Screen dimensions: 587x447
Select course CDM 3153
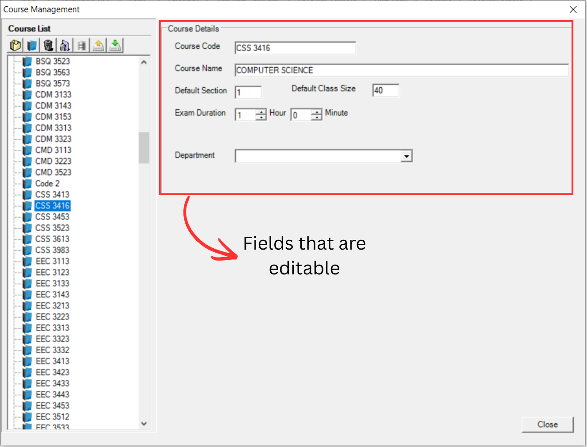(53, 116)
